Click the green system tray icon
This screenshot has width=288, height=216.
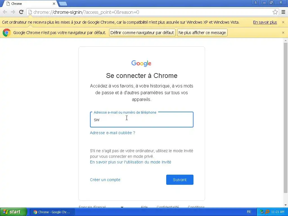click(x=262, y=212)
